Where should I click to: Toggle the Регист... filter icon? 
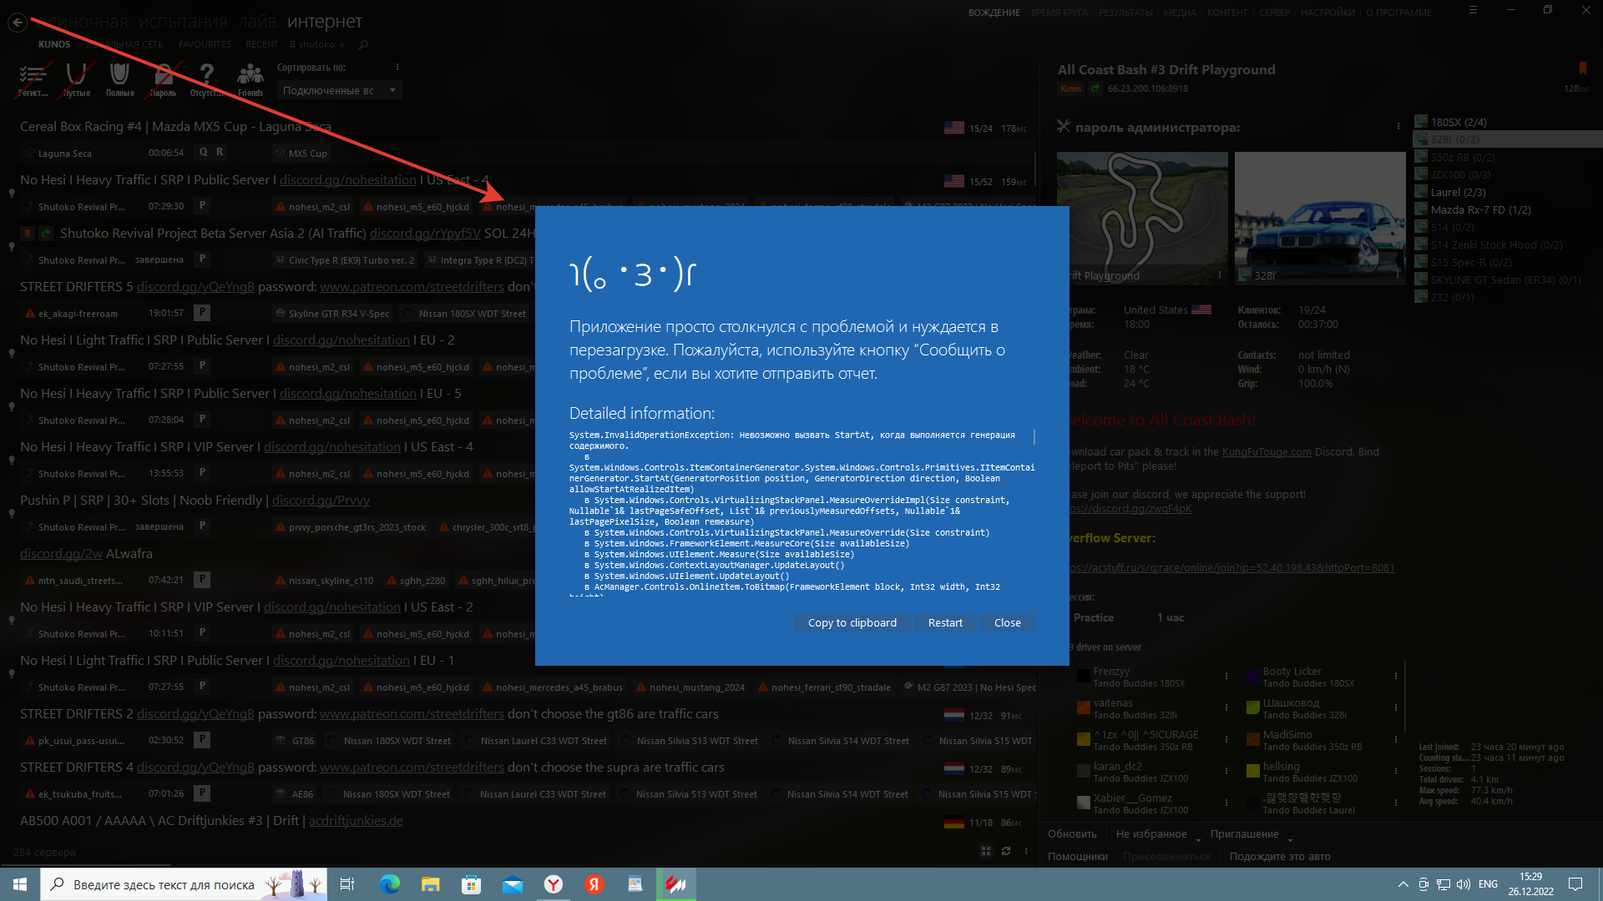tap(33, 80)
